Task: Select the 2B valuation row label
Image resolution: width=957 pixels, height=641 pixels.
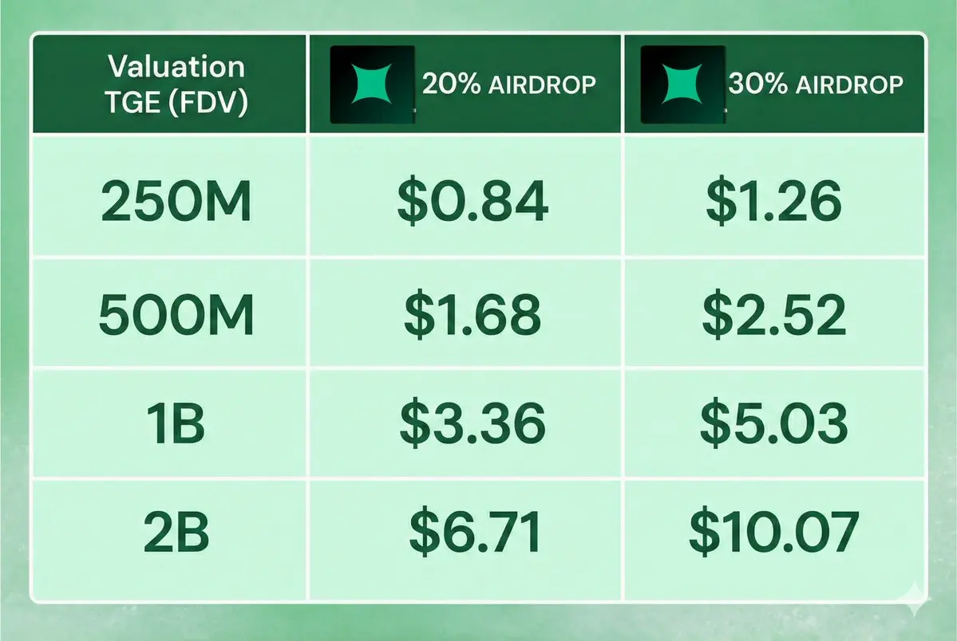Action: 176,532
